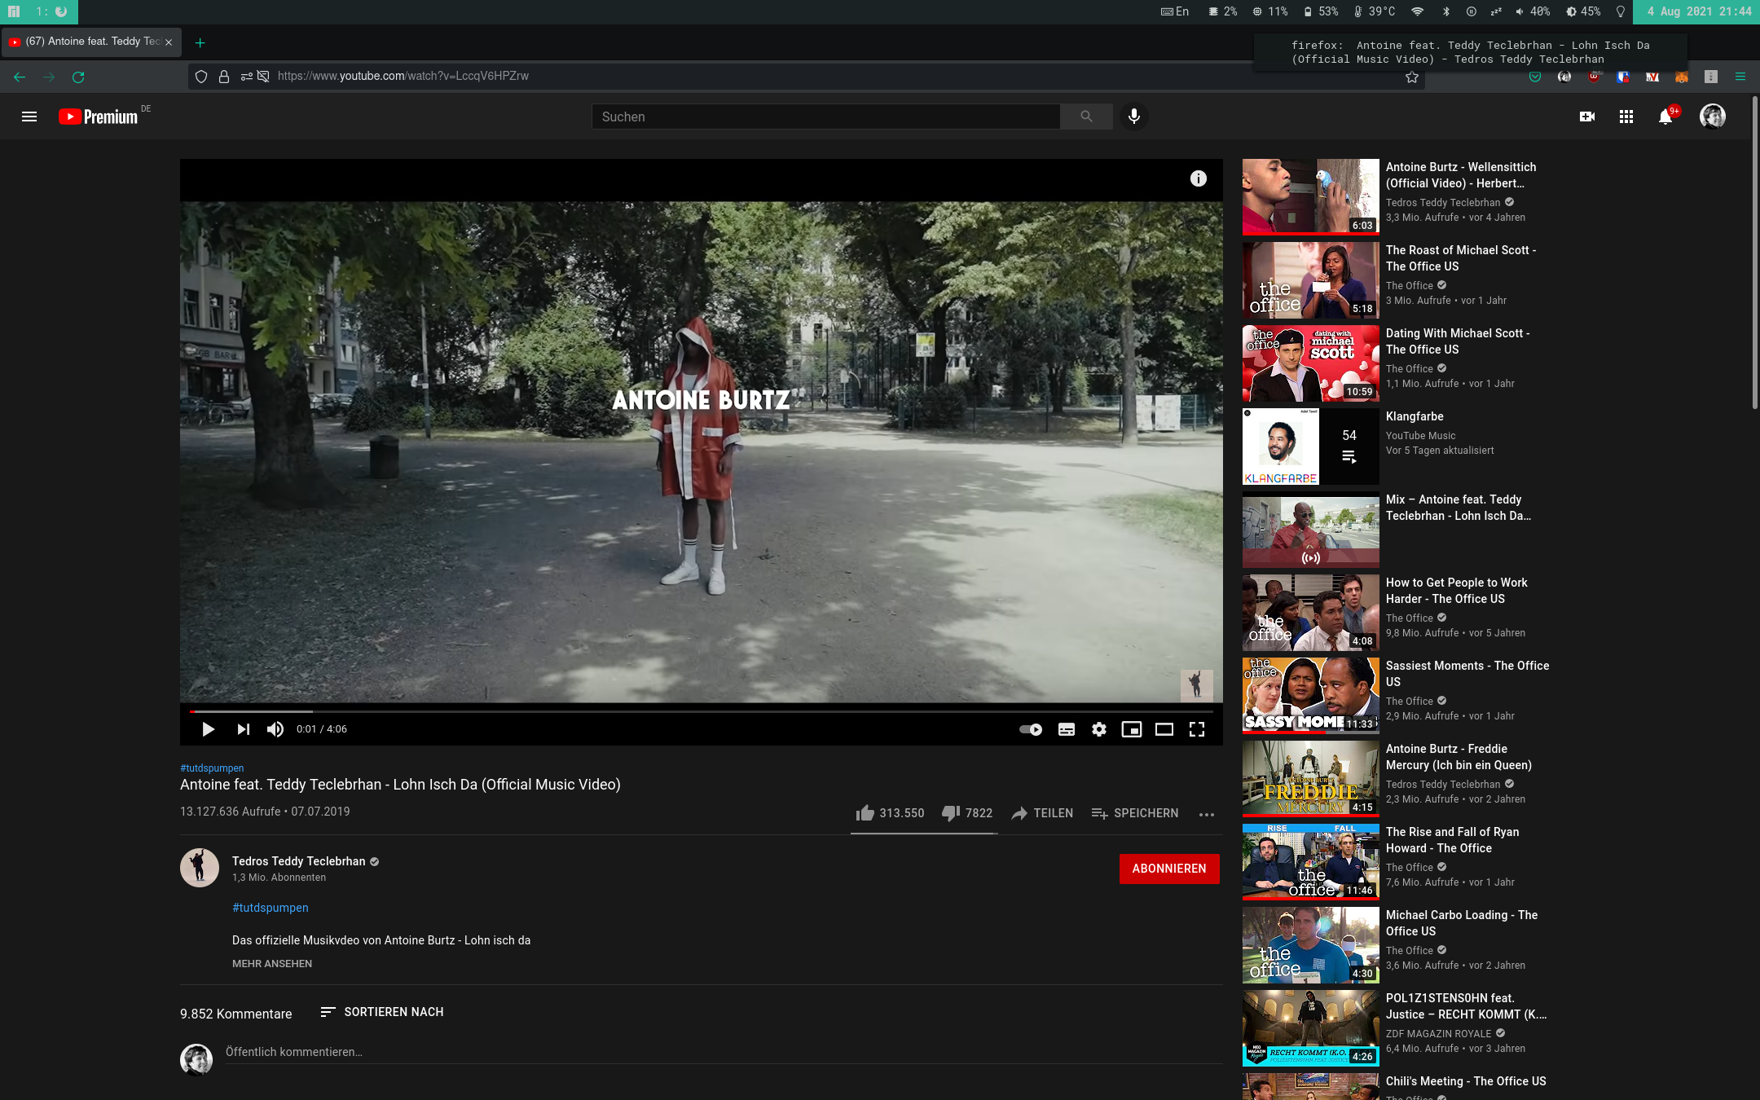Skip to next video
The width and height of the screenshot is (1760, 1100).
point(243,729)
